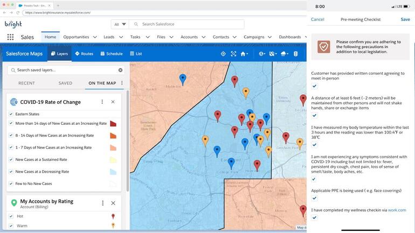Viewport: 415px width, 233px height.
Task: Open the home location menu in Maps toolbar
Action: [244, 54]
